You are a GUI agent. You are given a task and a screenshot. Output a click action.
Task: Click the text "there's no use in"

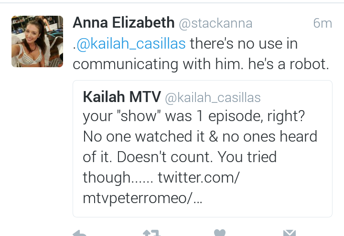(x=244, y=43)
